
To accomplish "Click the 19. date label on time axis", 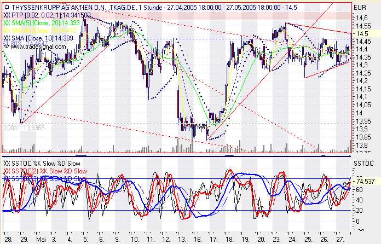I will tap(245, 240).
